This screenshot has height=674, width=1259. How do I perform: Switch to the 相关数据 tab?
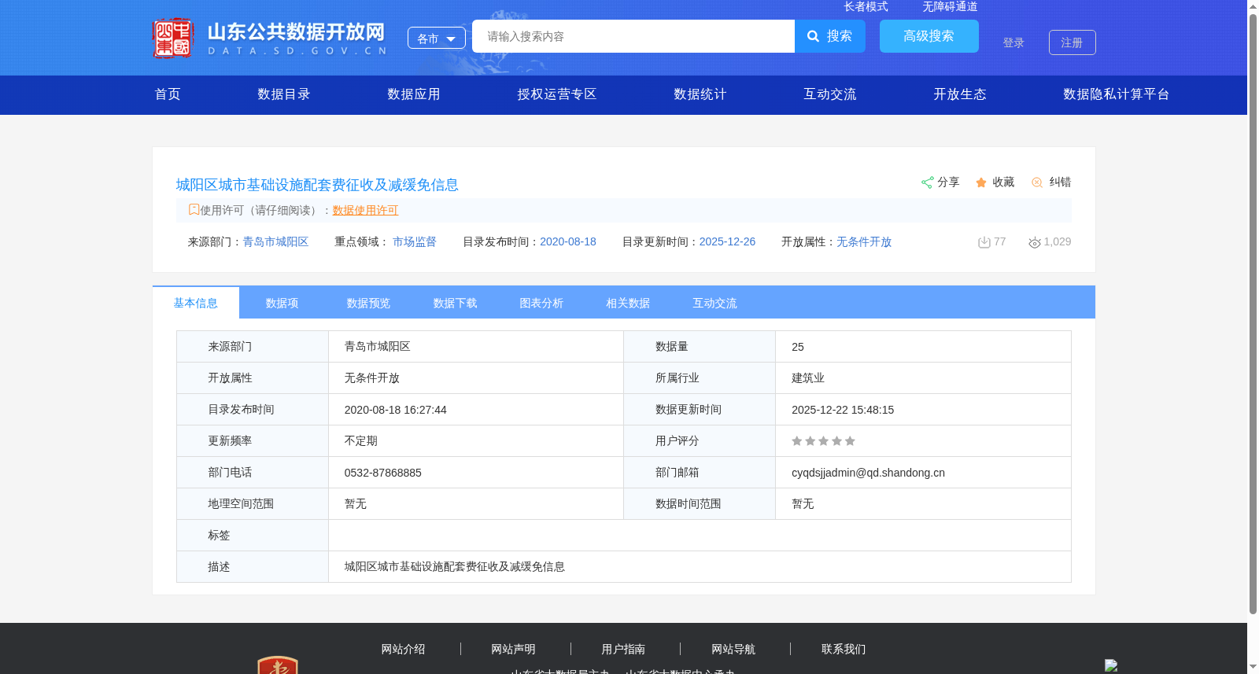coord(629,303)
